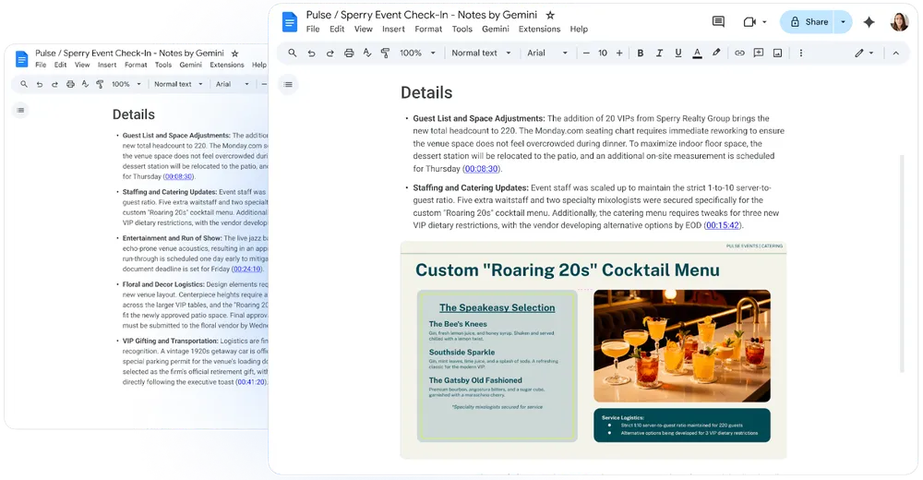Open Help menu in front window
This screenshot has width=923, height=480.
[579, 29]
